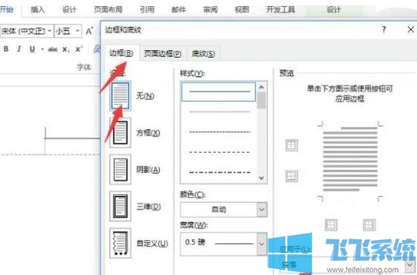Toggle the right border button below preview
This screenshot has height=275, width=417.
369,225
